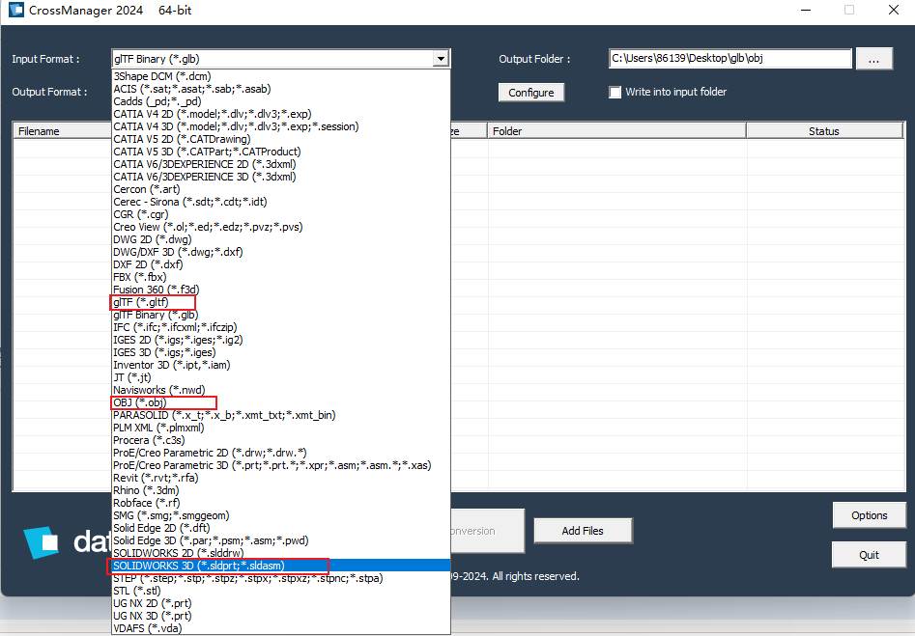Select CATIA V4 2D format
915x636 pixels.
281,114
